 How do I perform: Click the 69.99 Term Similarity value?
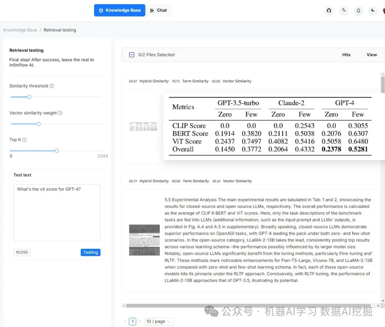[176, 181]
